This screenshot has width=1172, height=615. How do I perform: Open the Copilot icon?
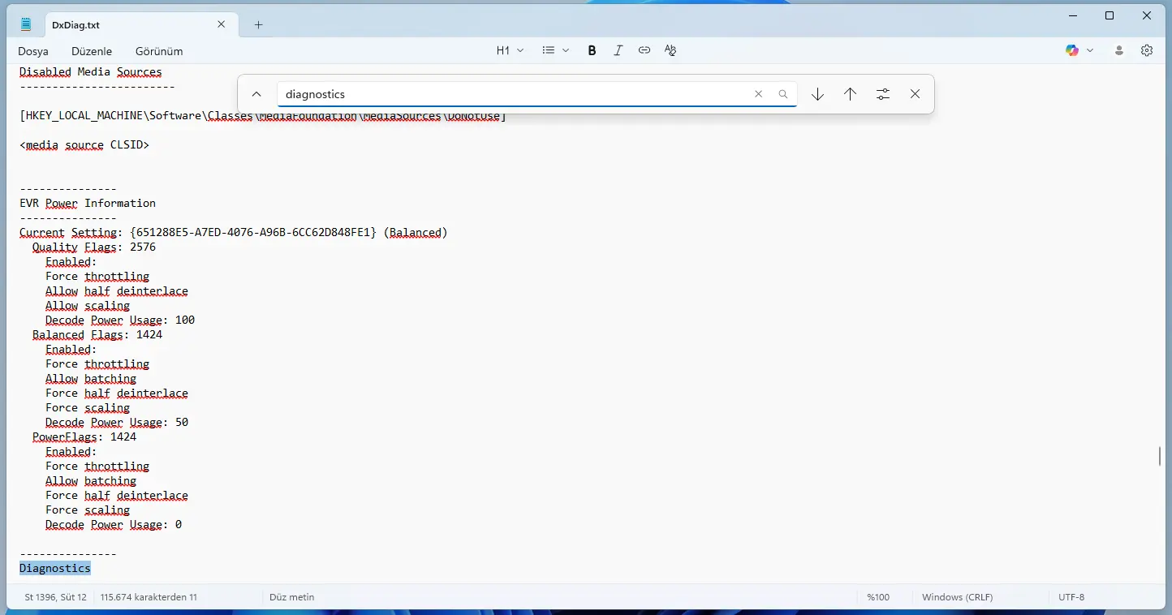[1072, 50]
